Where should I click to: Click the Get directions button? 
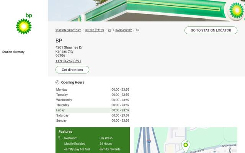point(72,70)
